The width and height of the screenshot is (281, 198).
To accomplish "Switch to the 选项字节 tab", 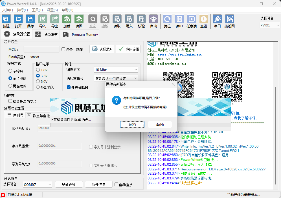I will pos(47,35).
